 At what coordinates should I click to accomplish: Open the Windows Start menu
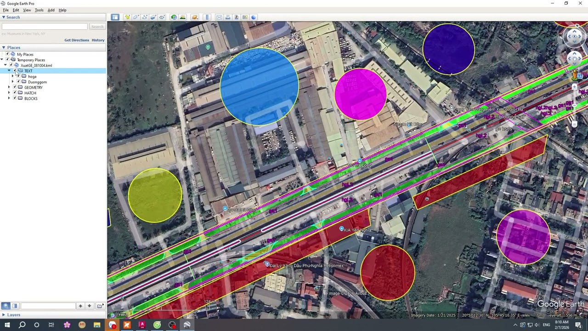7,325
